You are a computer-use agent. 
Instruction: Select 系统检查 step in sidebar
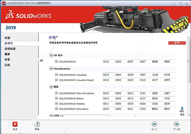coord(10,49)
